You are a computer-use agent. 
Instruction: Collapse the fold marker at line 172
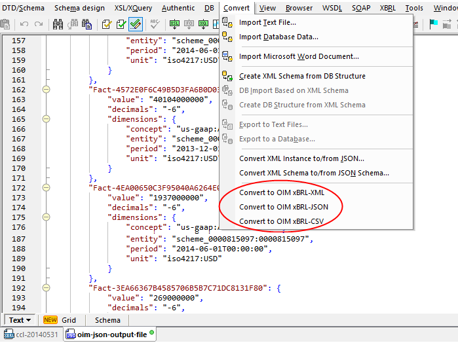coord(46,188)
